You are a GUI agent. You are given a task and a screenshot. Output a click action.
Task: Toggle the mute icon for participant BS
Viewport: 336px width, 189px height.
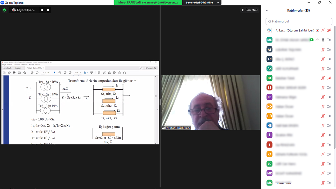323,88
